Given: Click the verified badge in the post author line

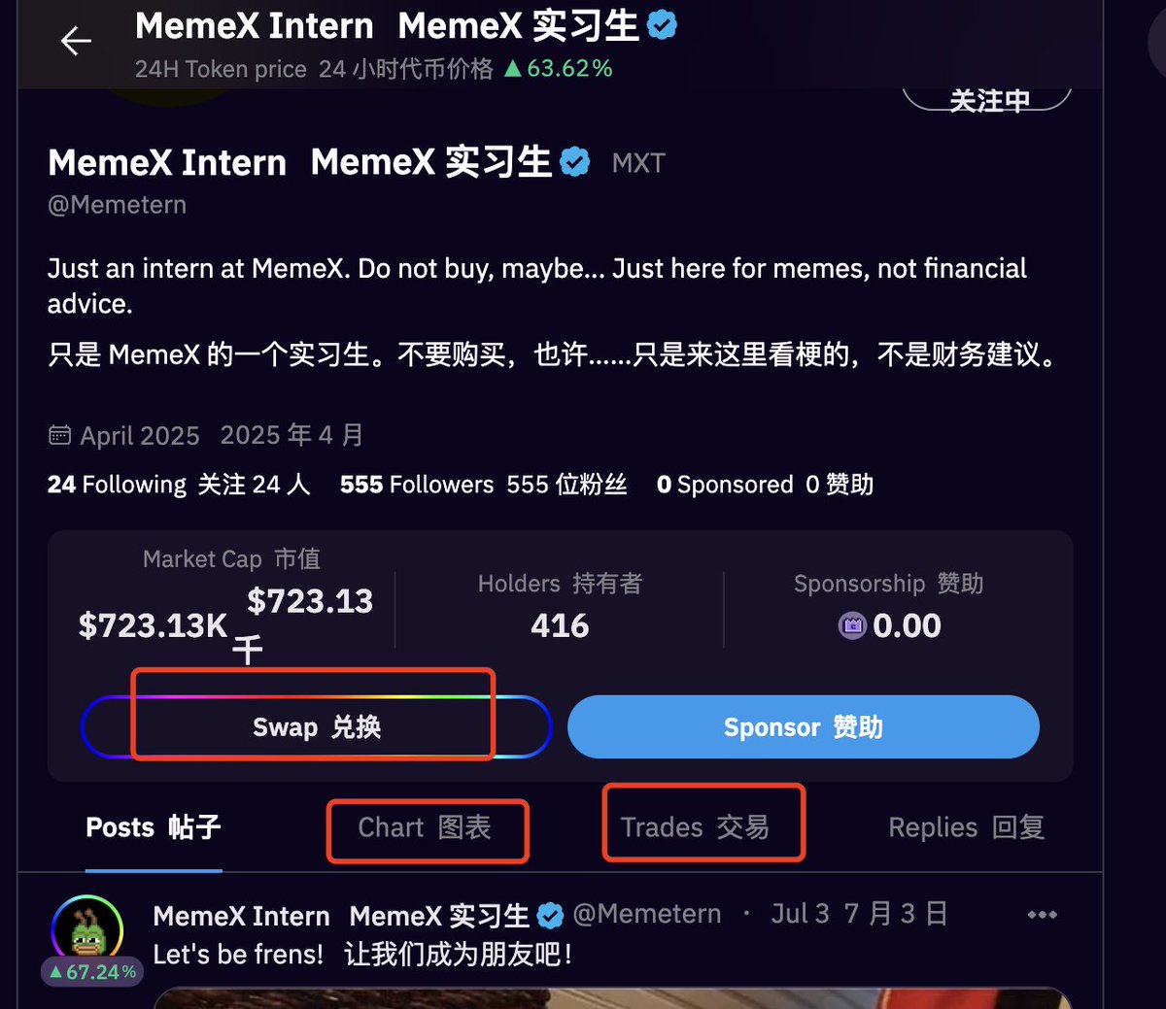Looking at the screenshot, I should (550, 916).
